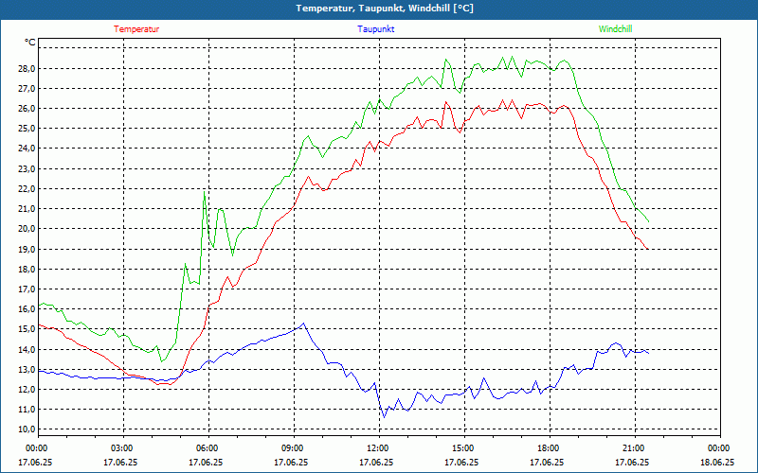The image size is (758, 473).
Task: Click the green Windchill legend label
Action: click(x=615, y=29)
